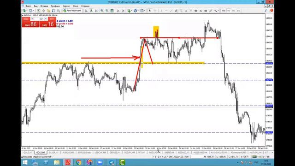Enable chart shift icon
The width and height of the screenshot is (295, 166).
coord(123,11)
